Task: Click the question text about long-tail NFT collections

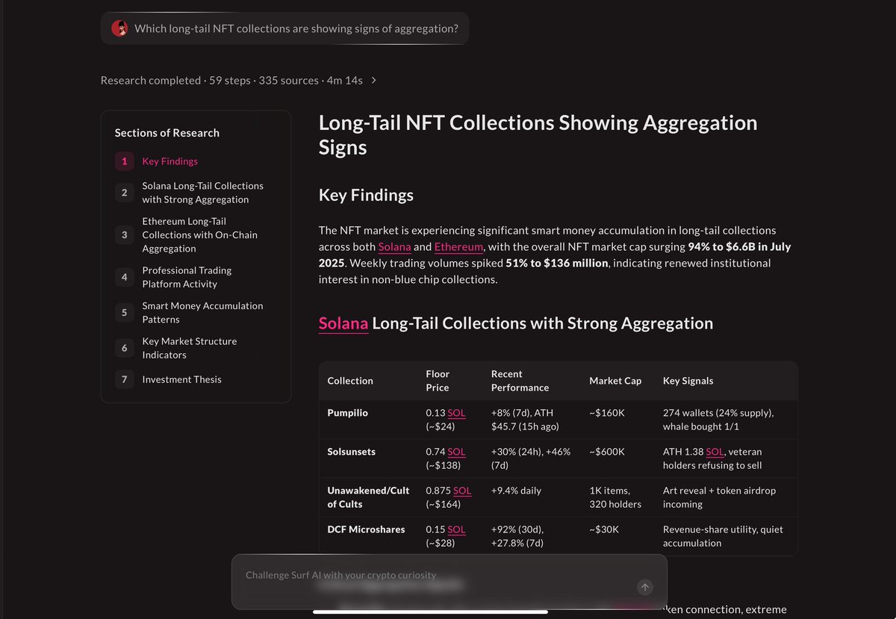Action: click(x=296, y=29)
